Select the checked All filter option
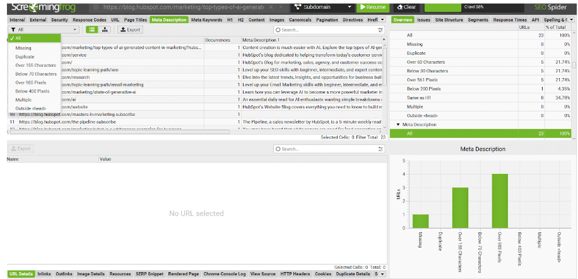 (x=34, y=38)
